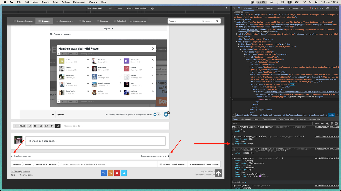The height and width of the screenshot is (191, 341).
Task: Open the Telegram social link icon
Action: [124, 173]
